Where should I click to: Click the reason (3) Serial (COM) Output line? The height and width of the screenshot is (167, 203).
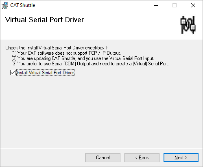90,64
